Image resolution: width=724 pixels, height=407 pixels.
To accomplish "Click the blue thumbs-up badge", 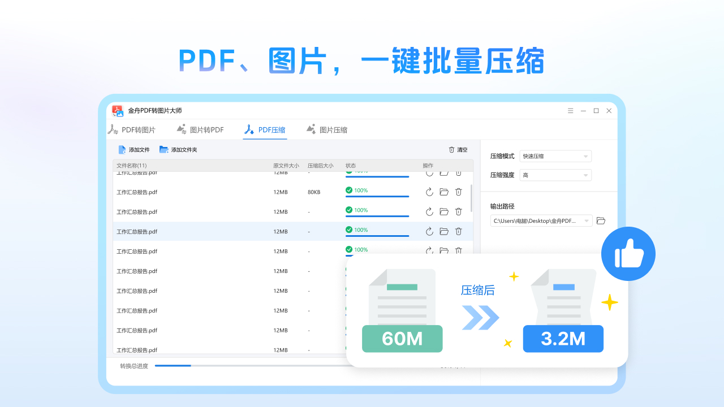I will [x=628, y=253].
